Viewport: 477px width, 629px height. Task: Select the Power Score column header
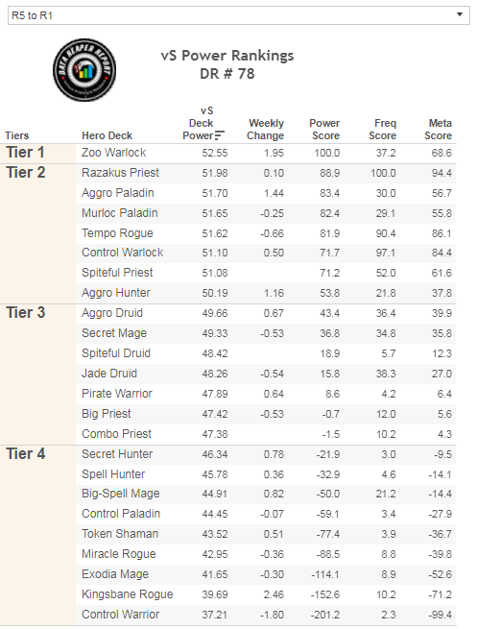tap(324, 130)
